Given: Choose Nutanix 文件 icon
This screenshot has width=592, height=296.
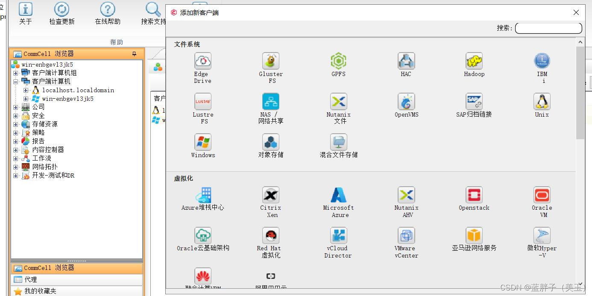Looking at the screenshot, I should 338,102.
